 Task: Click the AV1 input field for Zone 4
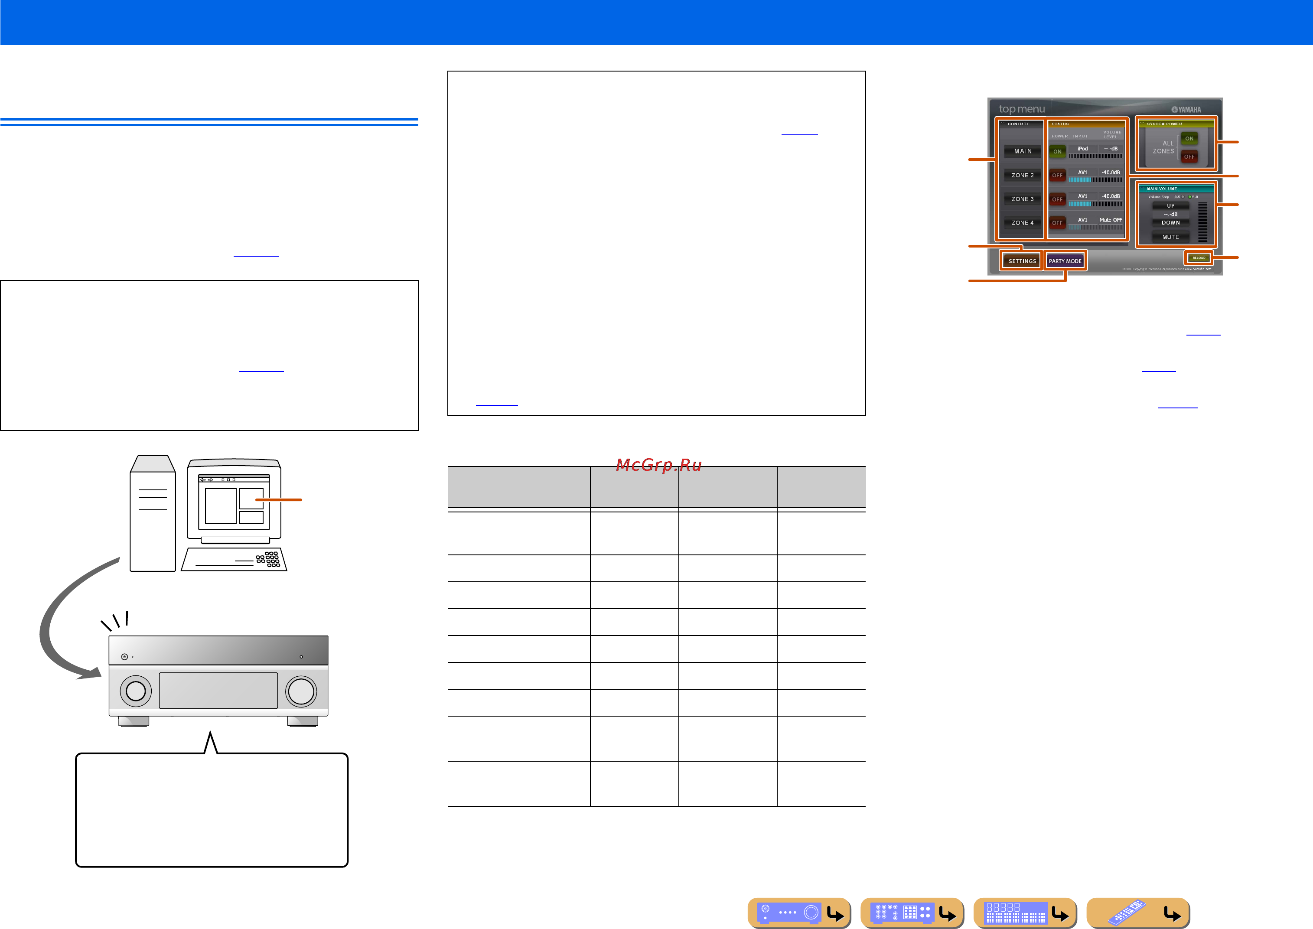[x=1083, y=220]
